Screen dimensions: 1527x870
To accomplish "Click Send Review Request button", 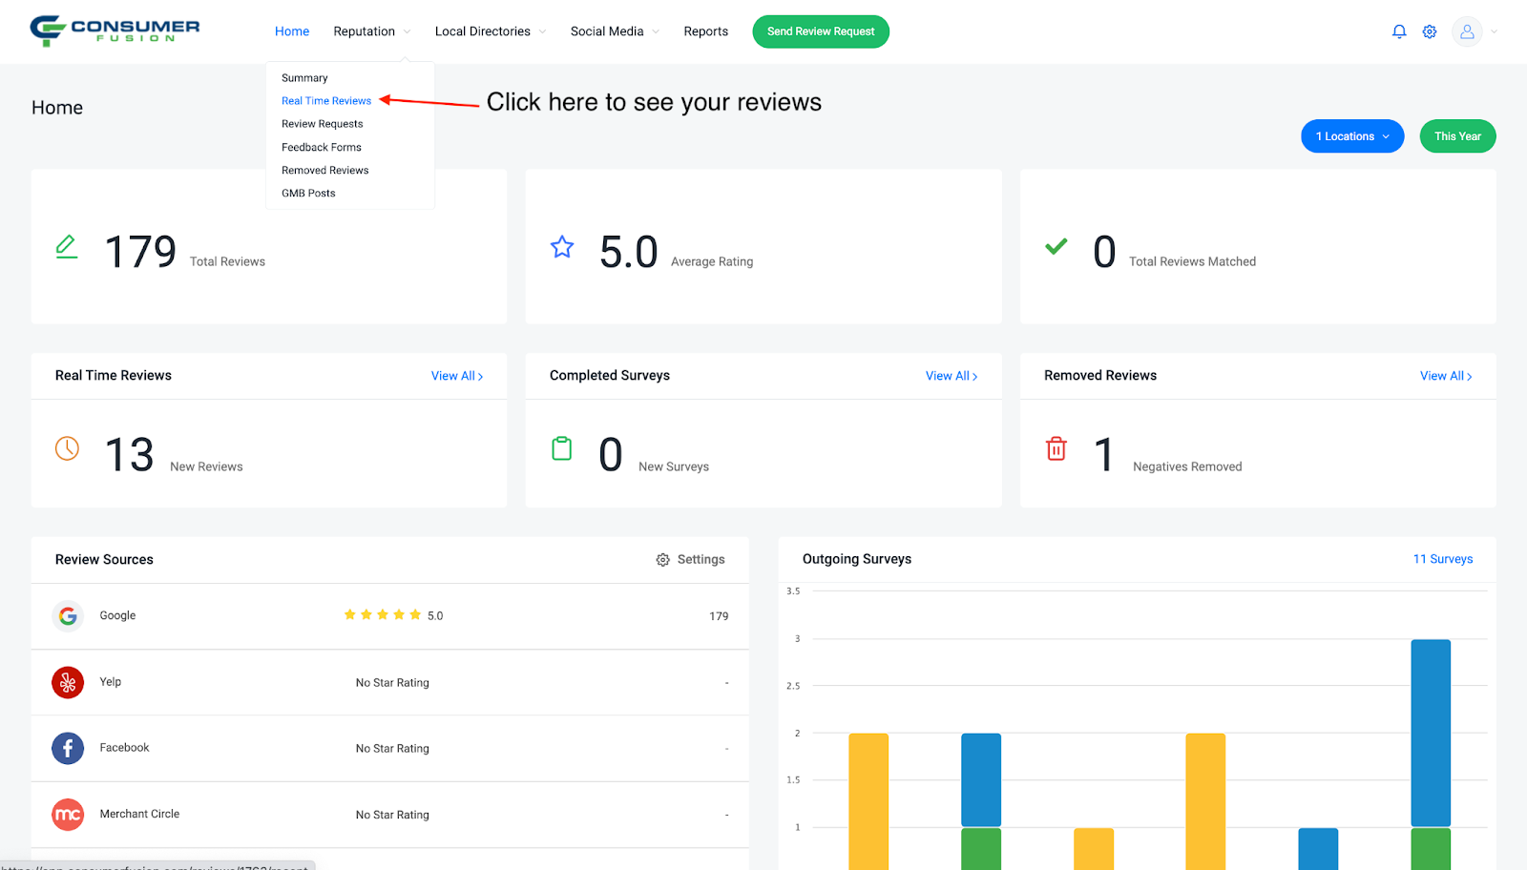I will click(821, 31).
